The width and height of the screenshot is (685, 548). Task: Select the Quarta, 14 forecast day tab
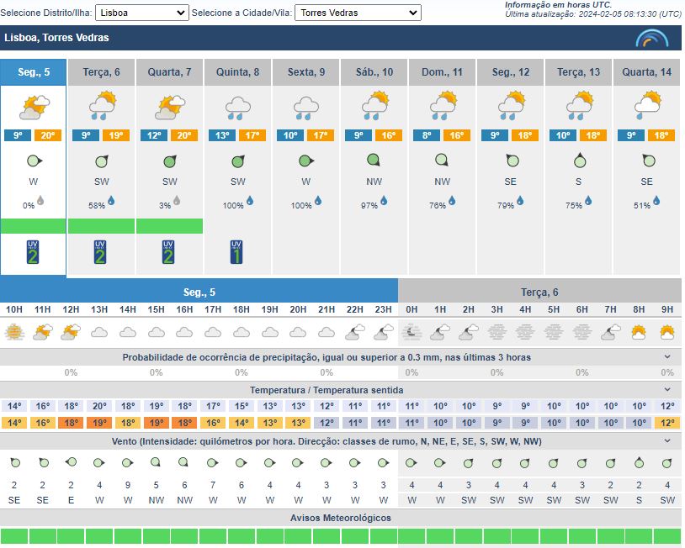(647, 72)
